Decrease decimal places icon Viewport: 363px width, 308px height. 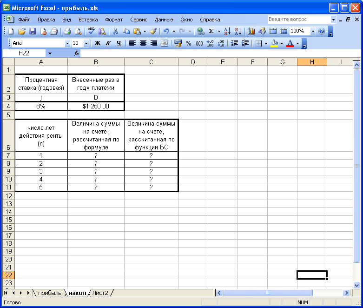tap(221, 43)
